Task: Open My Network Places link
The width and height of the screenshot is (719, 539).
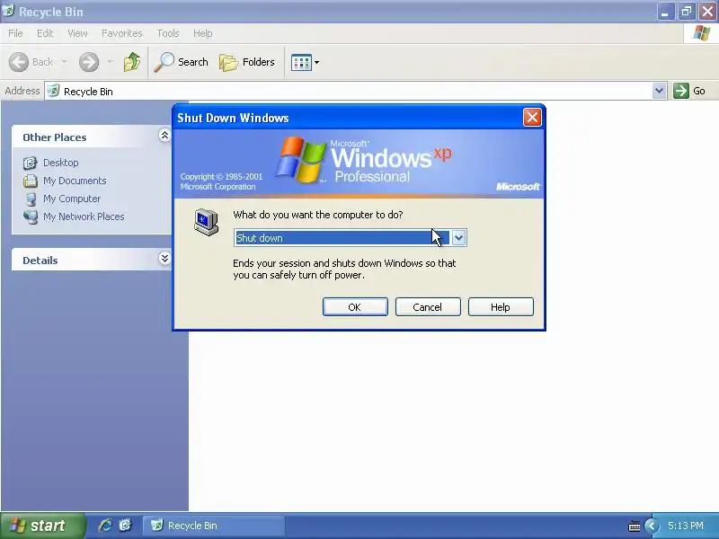Action: tap(84, 216)
